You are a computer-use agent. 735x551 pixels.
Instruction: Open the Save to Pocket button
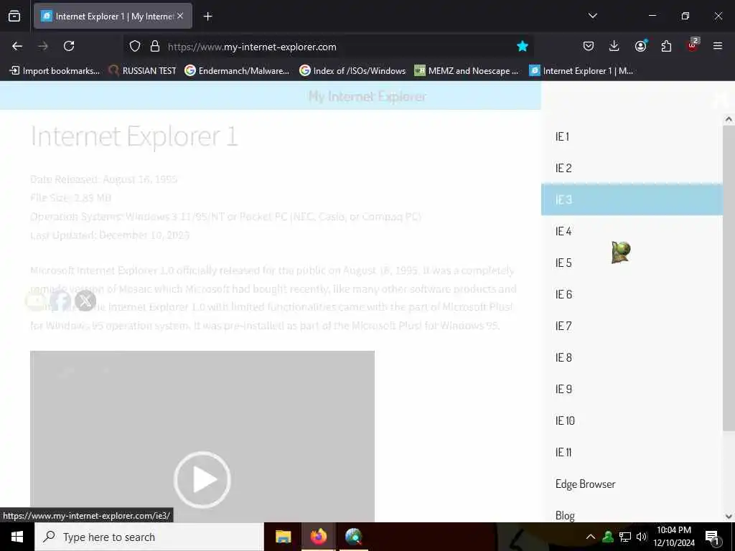pyautogui.click(x=589, y=46)
